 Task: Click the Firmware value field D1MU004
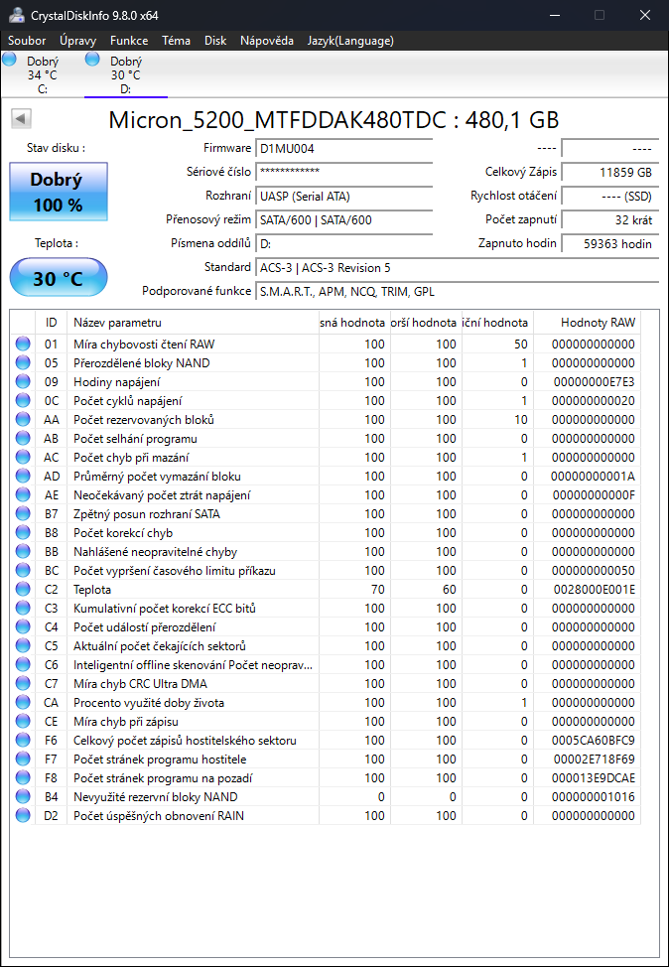[343, 148]
